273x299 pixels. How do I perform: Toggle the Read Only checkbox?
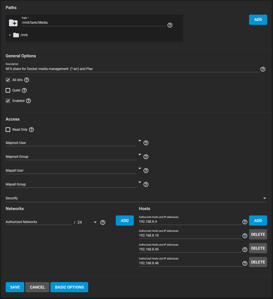tap(8, 130)
